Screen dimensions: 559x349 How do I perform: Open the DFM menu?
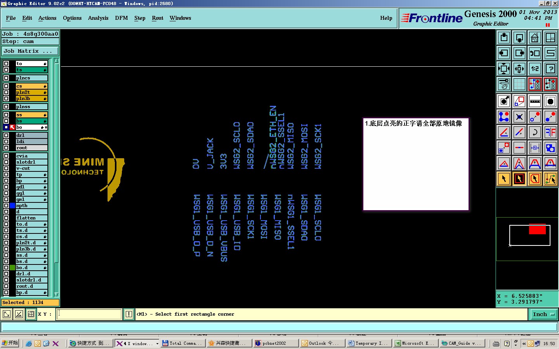coord(122,18)
